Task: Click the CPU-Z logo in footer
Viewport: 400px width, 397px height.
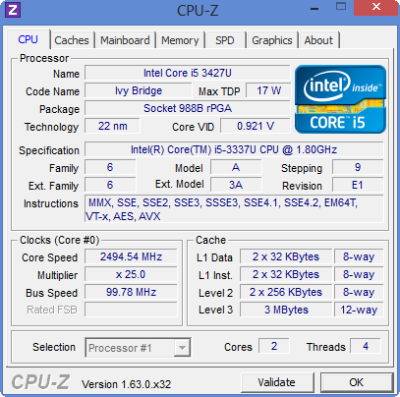Action: 40,382
